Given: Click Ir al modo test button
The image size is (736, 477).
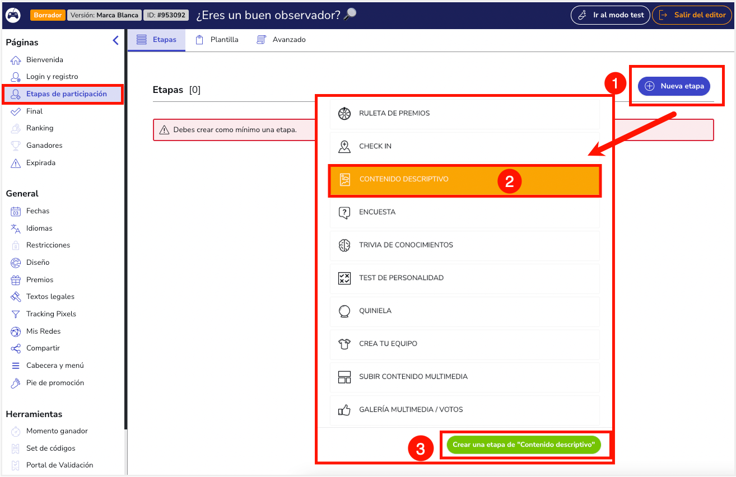Looking at the screenshot, I should 611,15.
